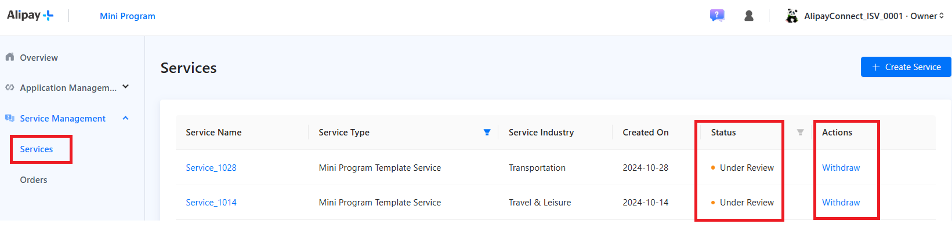The image size is (952, 235).
Task: Open the Service_1014 link
Action: click(211, 203)
